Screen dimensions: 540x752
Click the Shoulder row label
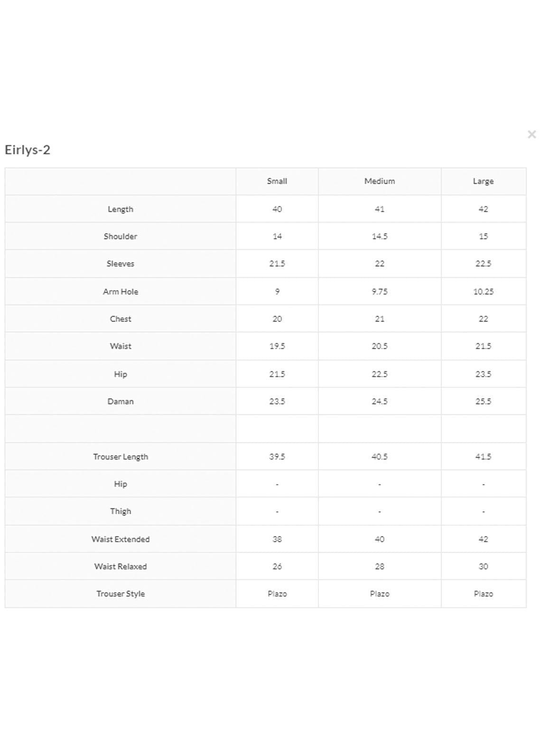coord(121,236)
